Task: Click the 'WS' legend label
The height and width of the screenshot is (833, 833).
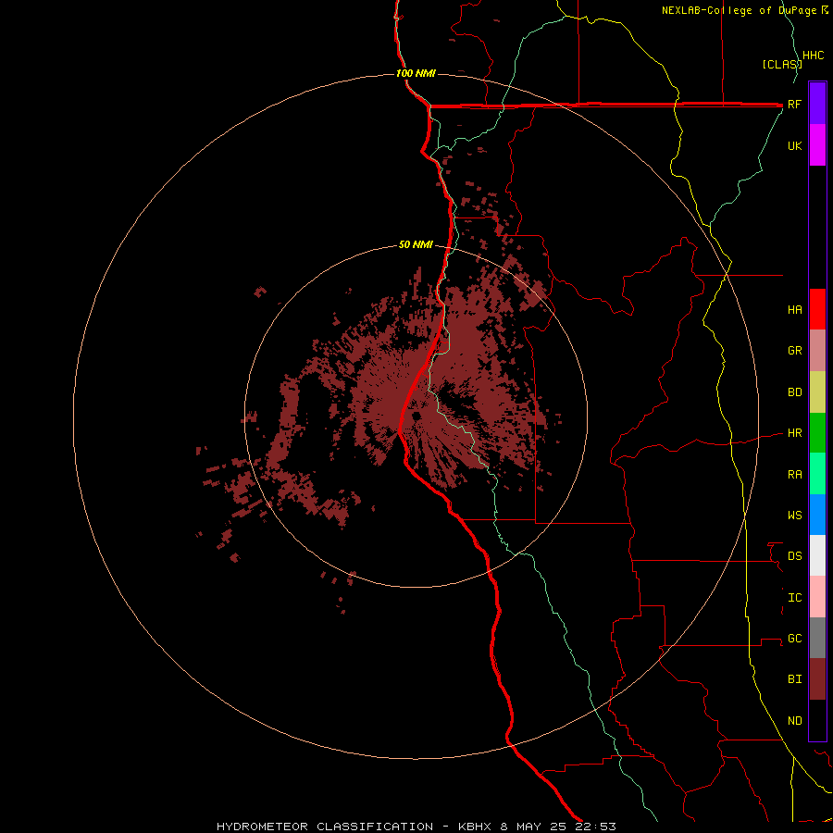Action: click(794, 516)
